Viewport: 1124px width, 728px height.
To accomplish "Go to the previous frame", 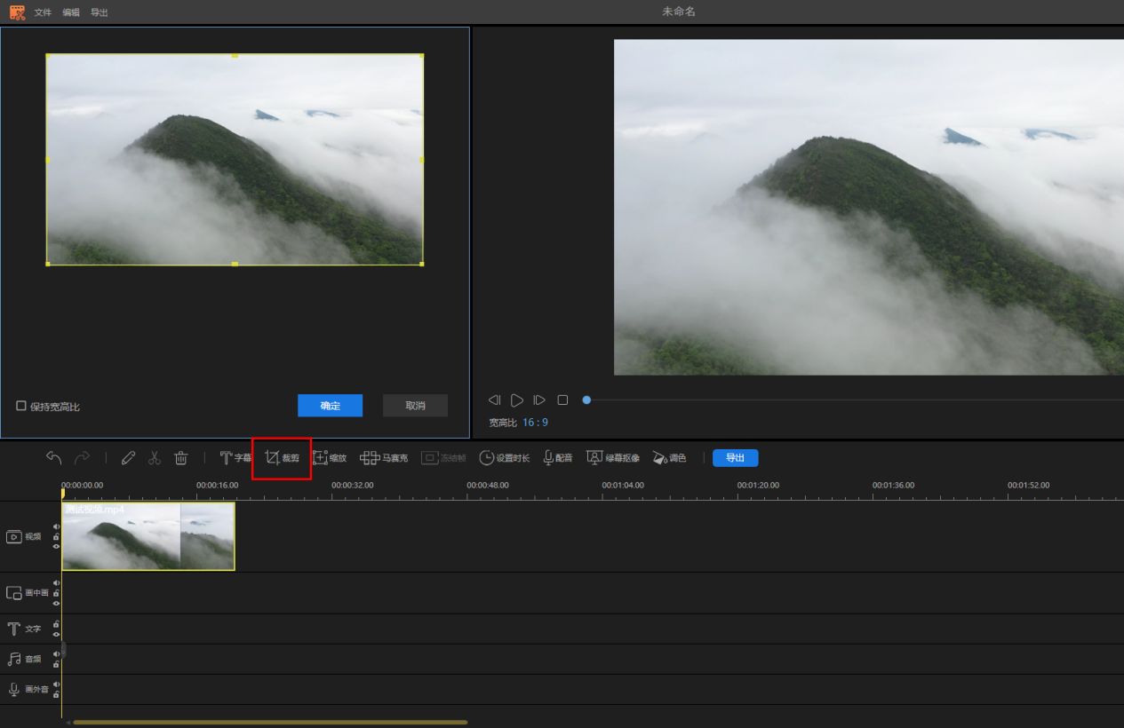I will [495, 400].
